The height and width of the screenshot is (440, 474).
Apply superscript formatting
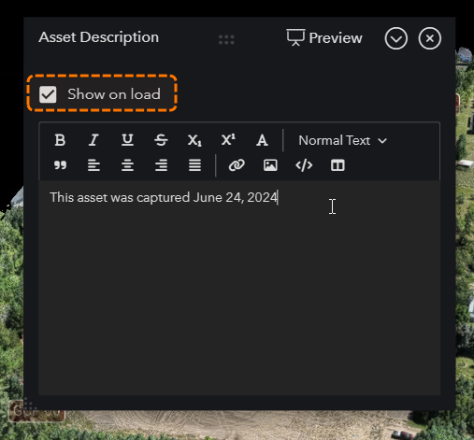click(x=228, y=140)
